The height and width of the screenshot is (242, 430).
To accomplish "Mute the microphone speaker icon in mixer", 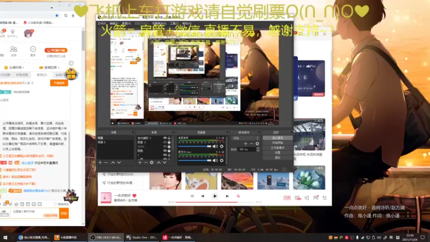I will tap(216, 160).
